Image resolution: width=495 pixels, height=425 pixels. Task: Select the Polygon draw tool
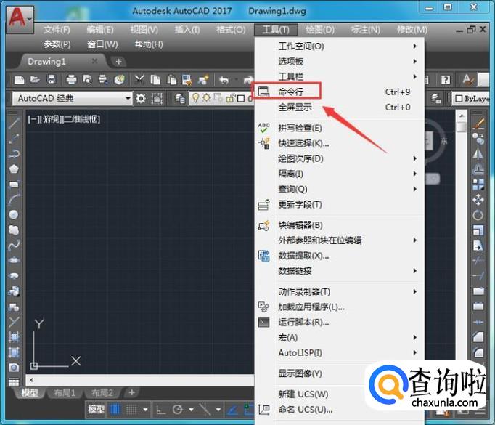pyautogui.click(x=14, y=169)
